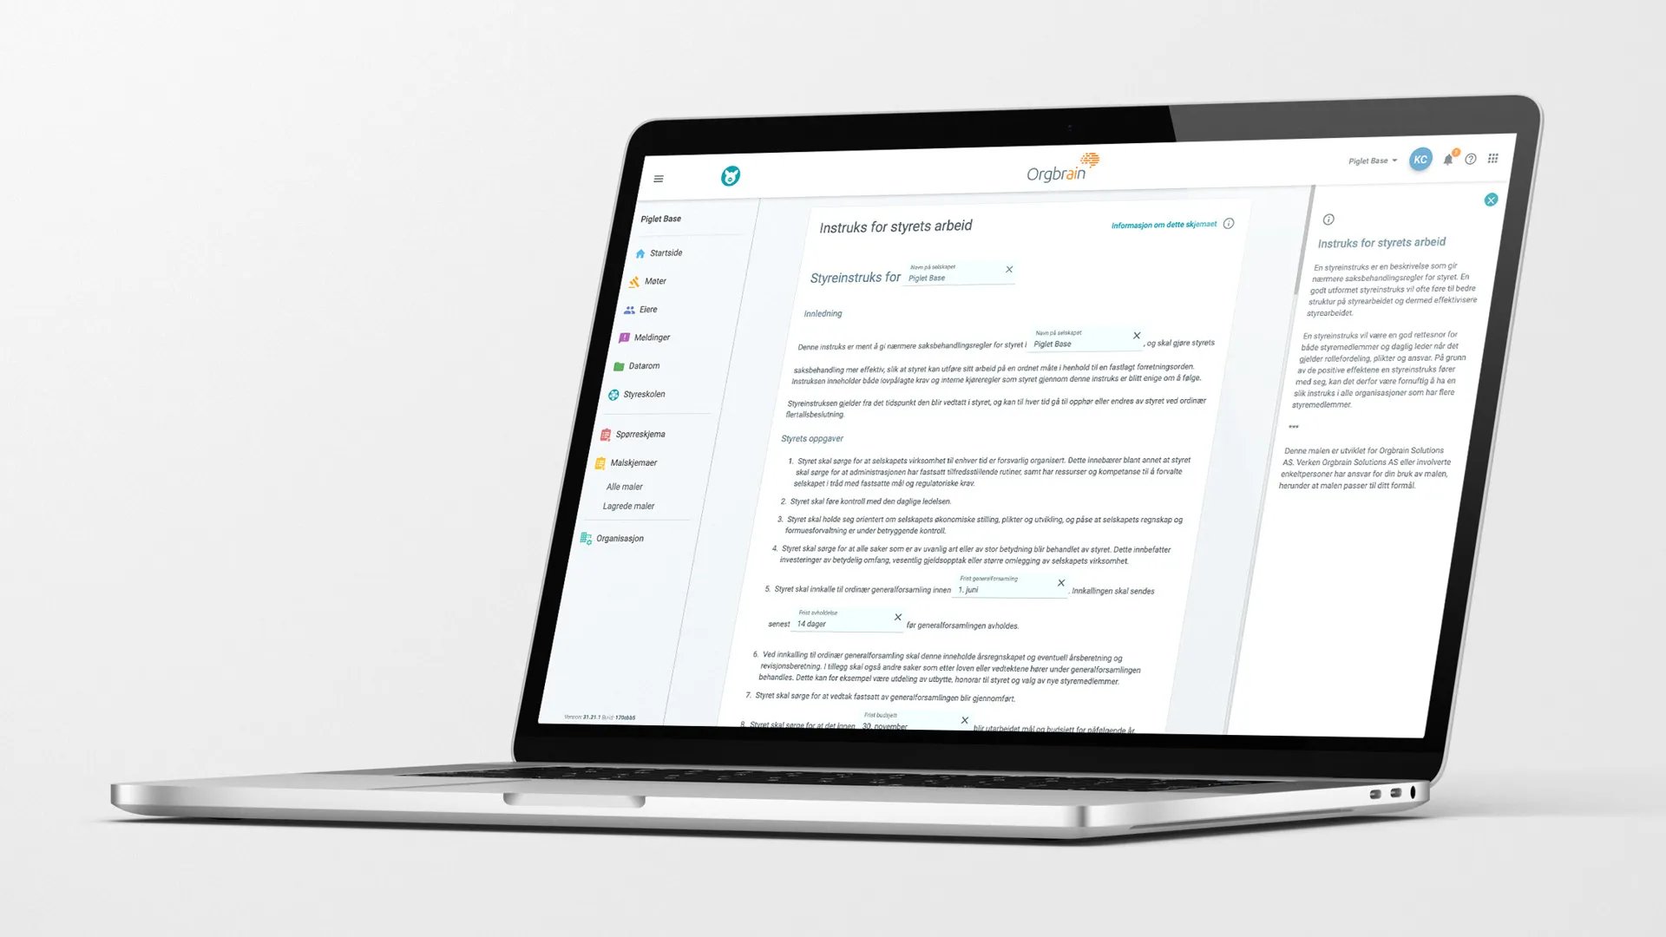
Task: Click Informasjon om dette skjemaet link
Action: 1161,224
